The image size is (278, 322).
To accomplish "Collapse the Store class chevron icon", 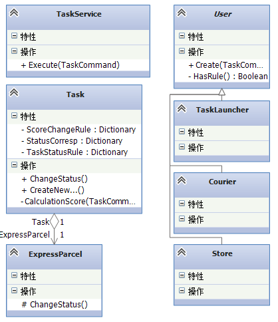I will [182, 252].
